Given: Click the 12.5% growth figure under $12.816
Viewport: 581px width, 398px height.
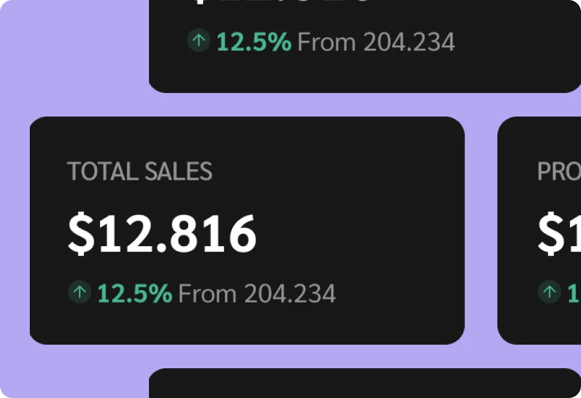Looking at the screenshot, I should [x=135, y=293].
